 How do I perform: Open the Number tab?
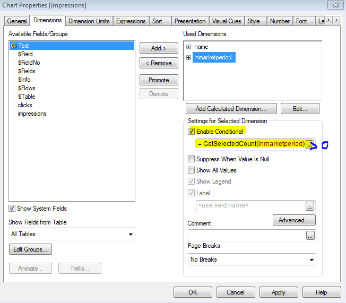280,21
